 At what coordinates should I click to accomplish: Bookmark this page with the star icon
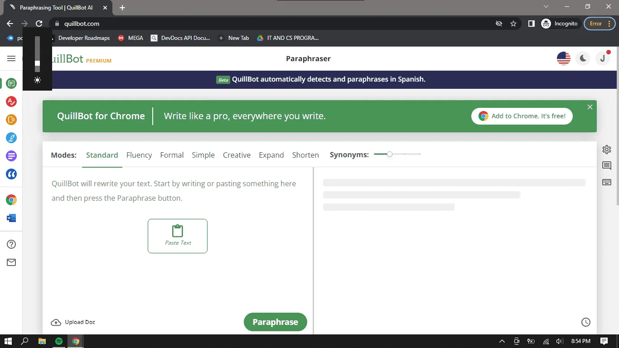[x=513, y=24]
